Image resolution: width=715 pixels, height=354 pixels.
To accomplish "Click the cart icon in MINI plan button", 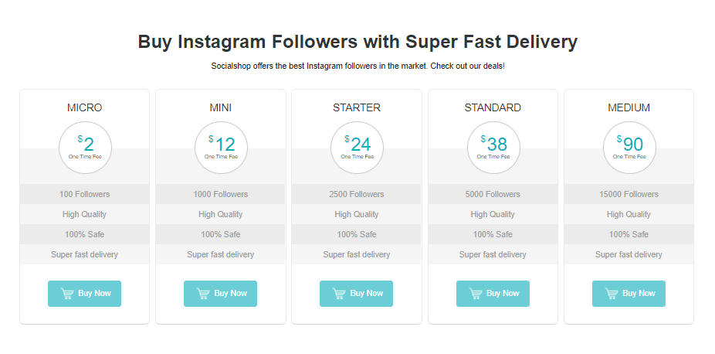I will [203, 294].
